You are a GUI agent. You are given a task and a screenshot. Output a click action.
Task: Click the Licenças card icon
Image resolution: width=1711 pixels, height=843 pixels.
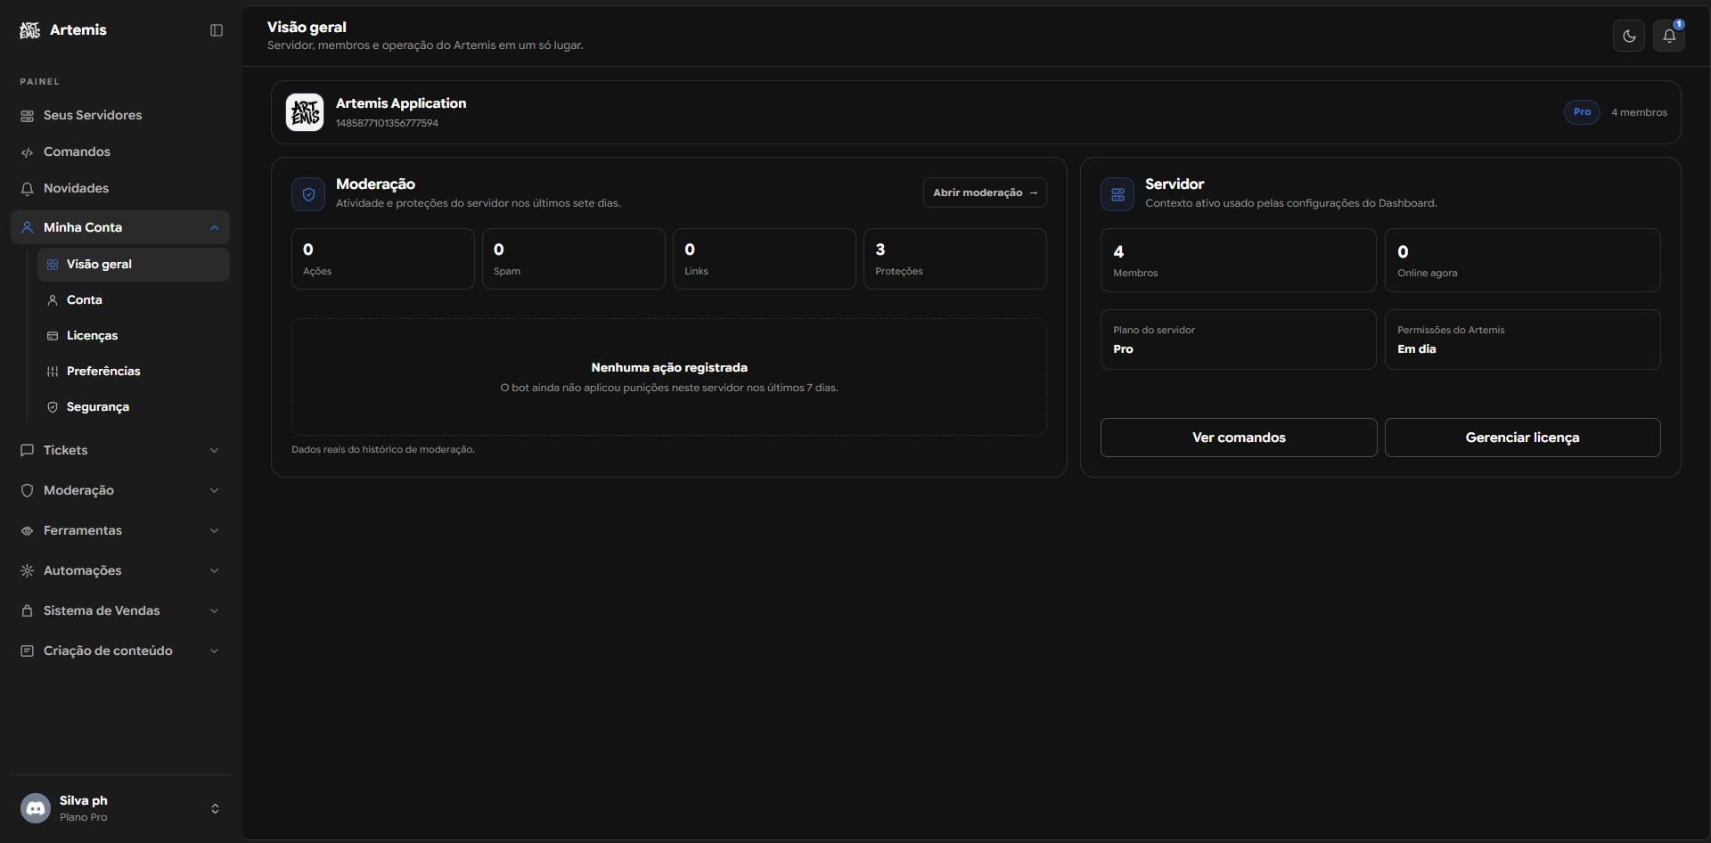click(53, 336)
